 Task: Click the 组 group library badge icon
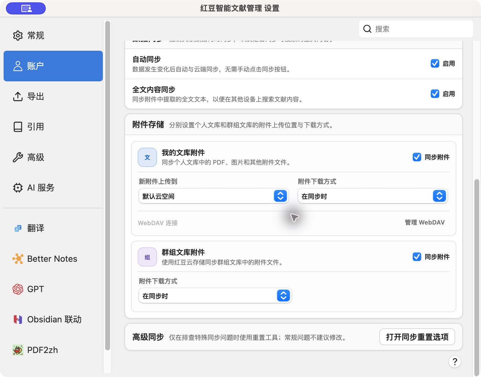coord(147,257)
